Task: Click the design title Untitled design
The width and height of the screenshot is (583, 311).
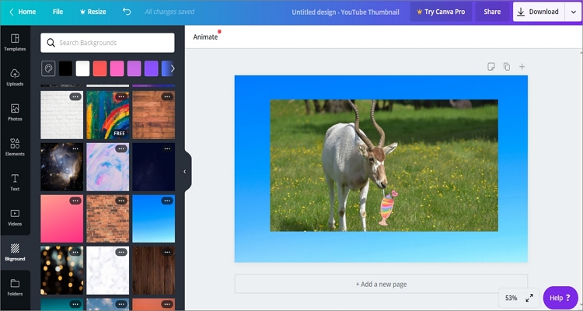Action: click(345, 12)
